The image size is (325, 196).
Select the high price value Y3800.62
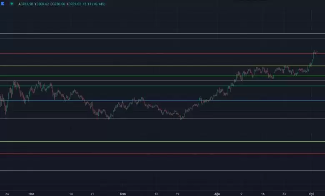pos(42,4)
